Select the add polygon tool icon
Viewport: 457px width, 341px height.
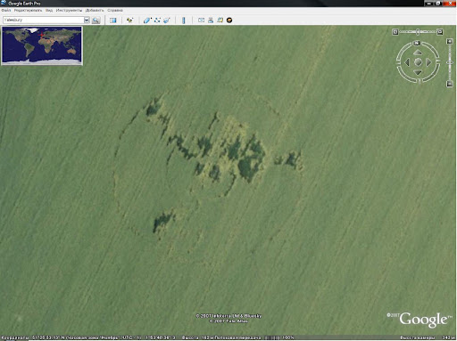click(147, 20)
